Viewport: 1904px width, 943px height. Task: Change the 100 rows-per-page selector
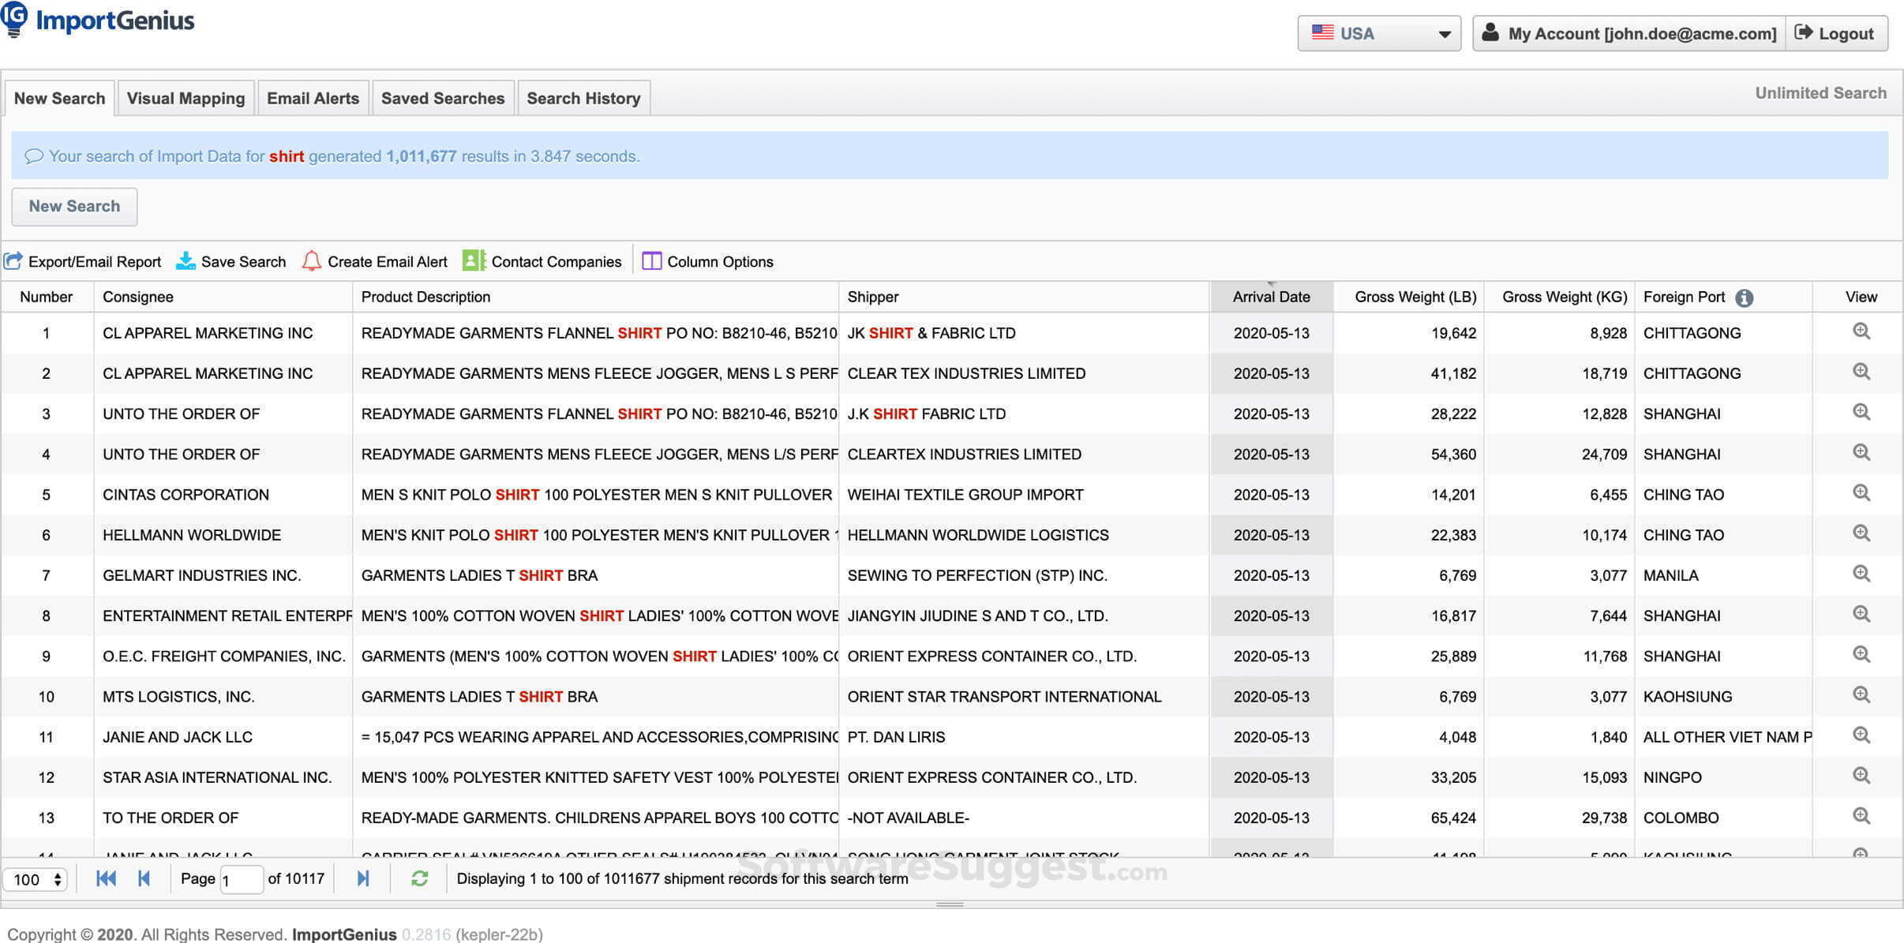pos(36,879)
